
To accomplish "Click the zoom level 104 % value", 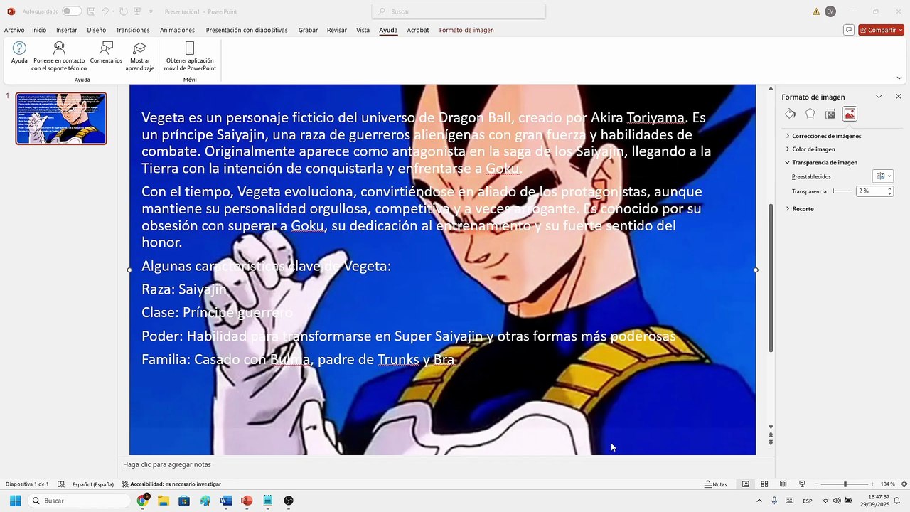I will (x=888, y=484).
